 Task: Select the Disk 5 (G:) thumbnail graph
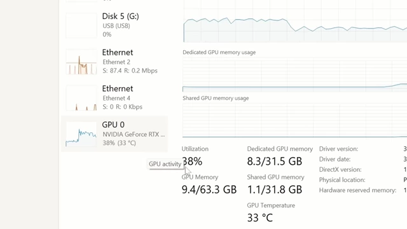click(x=81, y=25)
